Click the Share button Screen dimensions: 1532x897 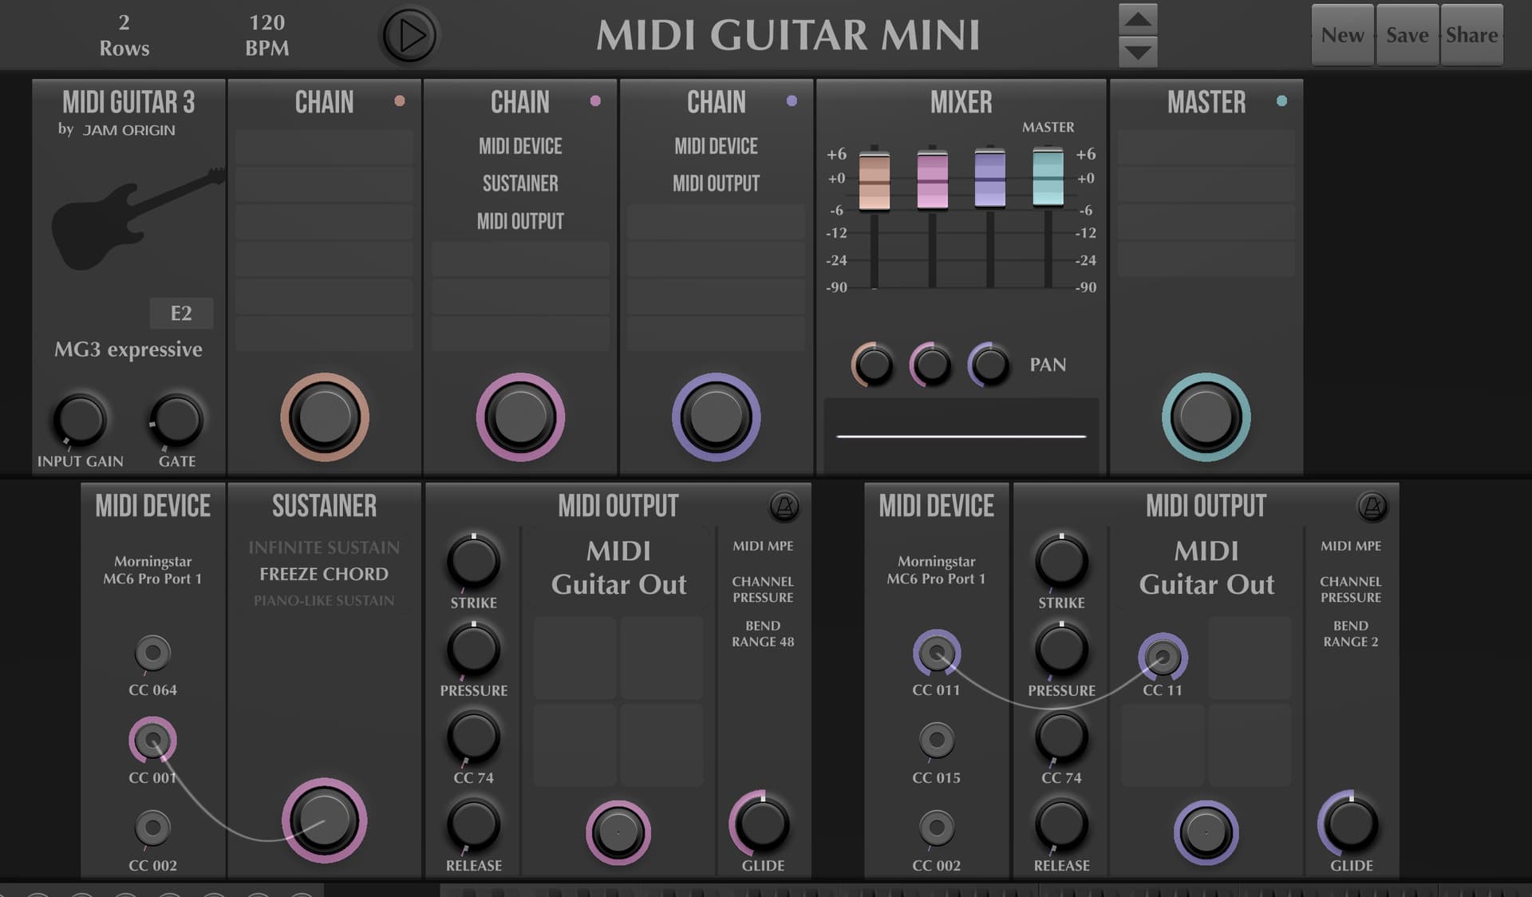pyautogui.click(x=1472, y=35)
